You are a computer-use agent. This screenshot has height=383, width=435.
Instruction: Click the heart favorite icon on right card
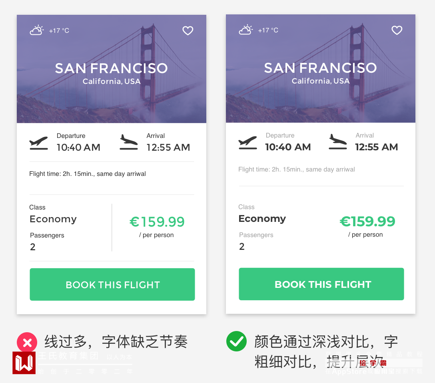397,30
